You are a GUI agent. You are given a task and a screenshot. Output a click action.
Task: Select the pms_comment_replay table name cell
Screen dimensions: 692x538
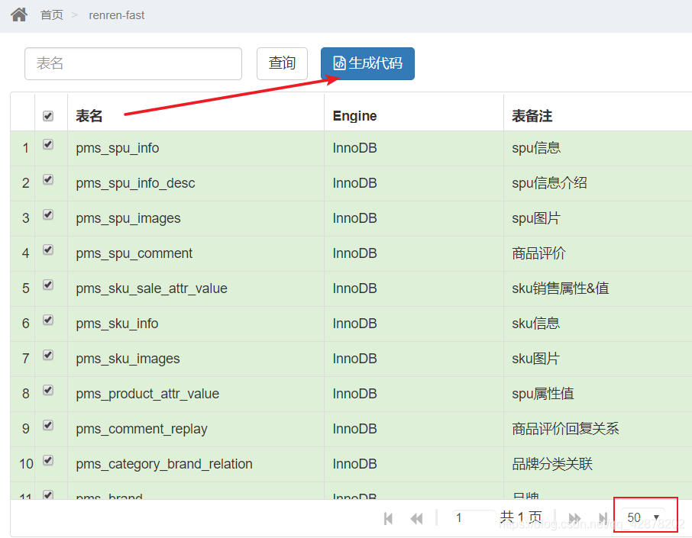(196, 429)
